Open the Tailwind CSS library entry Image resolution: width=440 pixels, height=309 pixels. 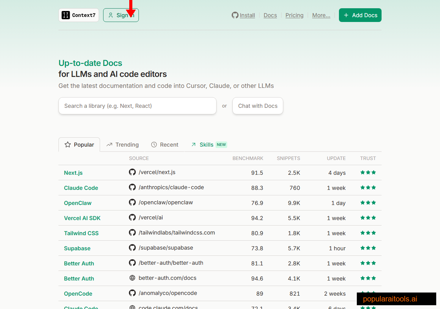coord(81,233)
